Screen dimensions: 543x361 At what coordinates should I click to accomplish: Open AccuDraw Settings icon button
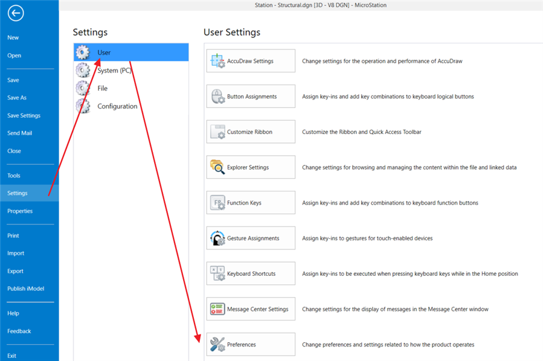coord(217,61)
